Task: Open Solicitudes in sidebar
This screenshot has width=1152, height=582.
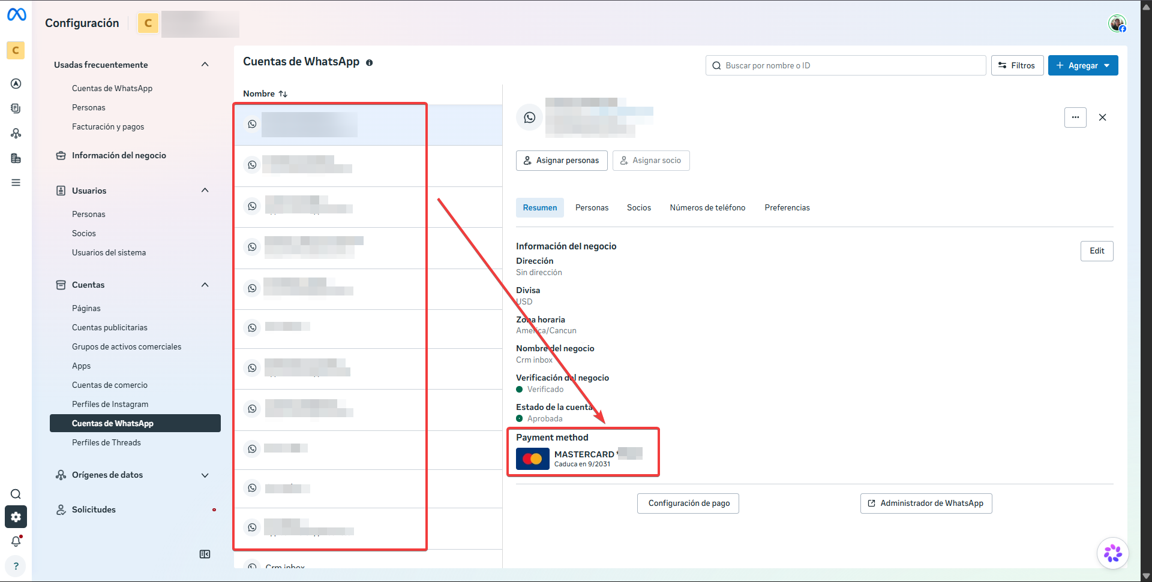Action: point(94,509)
